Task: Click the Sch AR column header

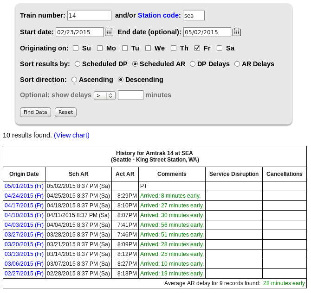Action: 78,174
